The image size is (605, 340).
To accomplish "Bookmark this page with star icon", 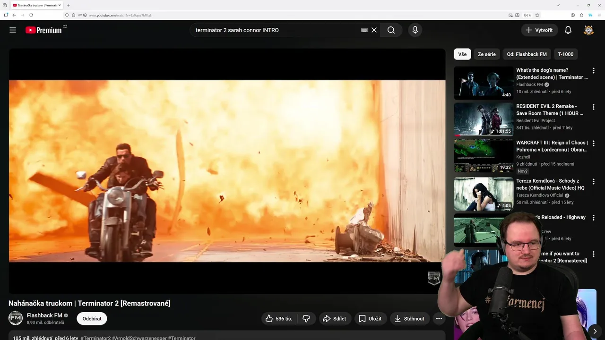I will pyautogui.click(x=537, y=15).
